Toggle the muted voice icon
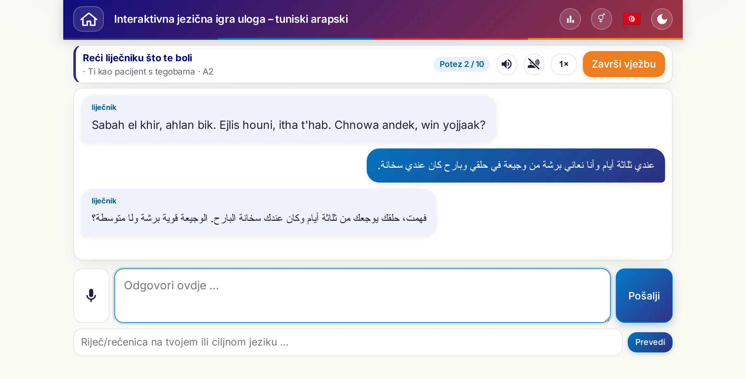This screenshot has height=379, width=746. pos(534,64)
